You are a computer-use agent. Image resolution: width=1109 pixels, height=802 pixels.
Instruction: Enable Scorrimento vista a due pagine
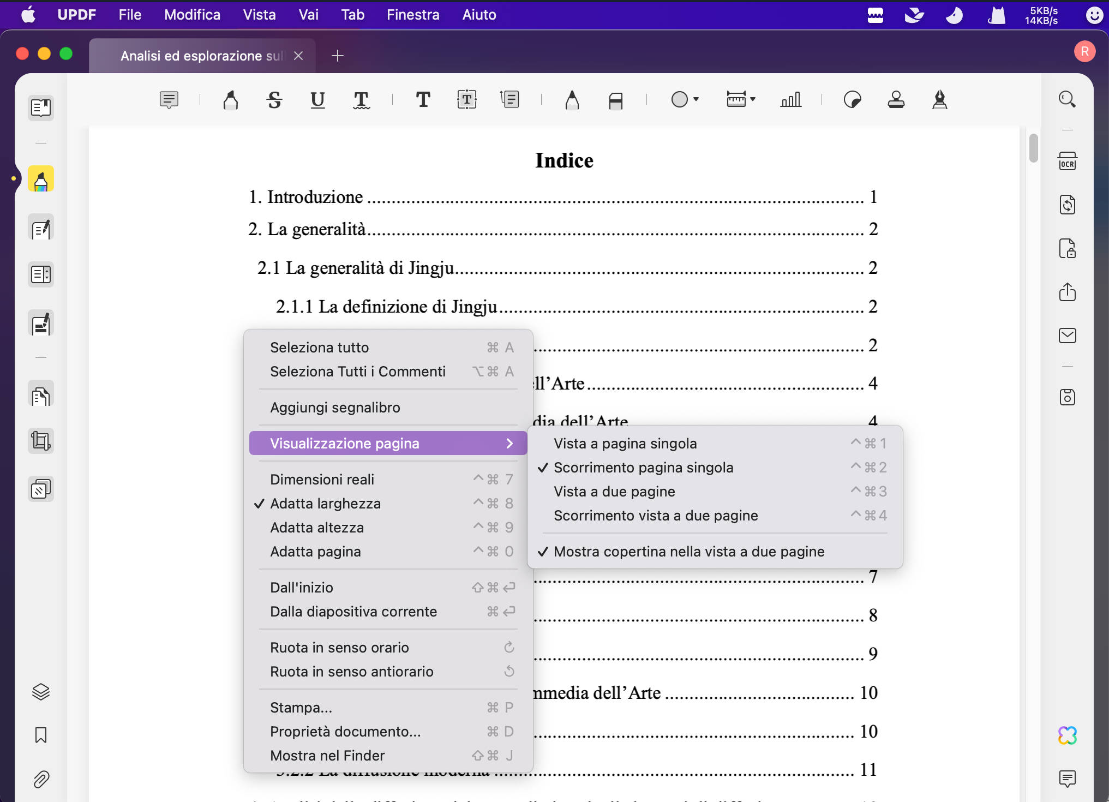pyautogui.click(x=715, y=516)
